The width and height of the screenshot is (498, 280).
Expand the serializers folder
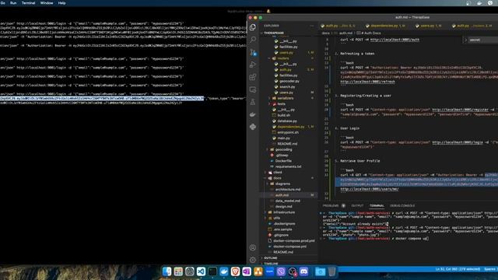(269, 98)
